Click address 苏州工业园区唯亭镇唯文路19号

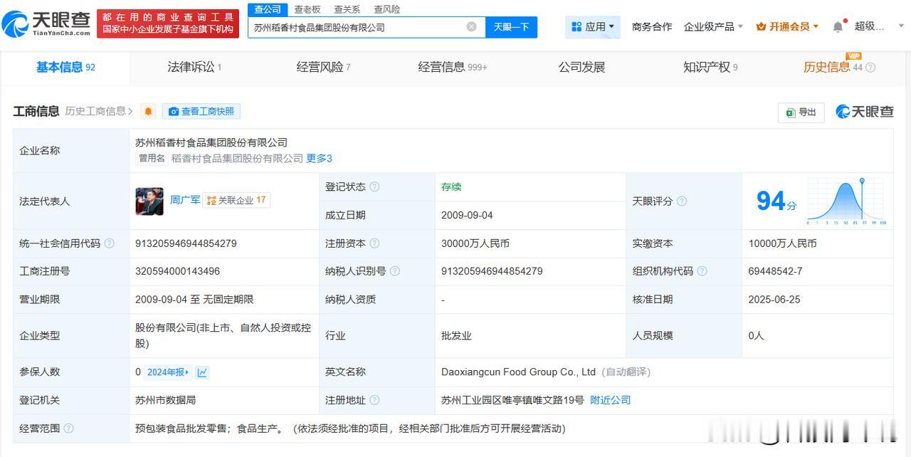pos(512,400)
